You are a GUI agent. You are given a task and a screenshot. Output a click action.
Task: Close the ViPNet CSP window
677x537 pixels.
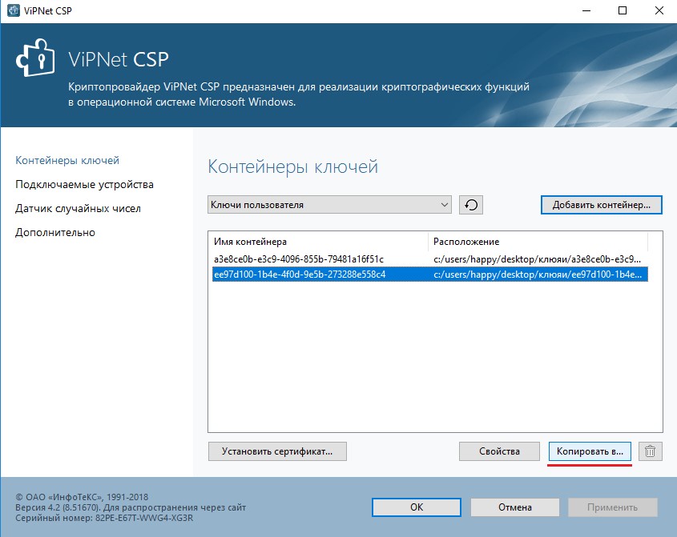click(x=657, y=11)
